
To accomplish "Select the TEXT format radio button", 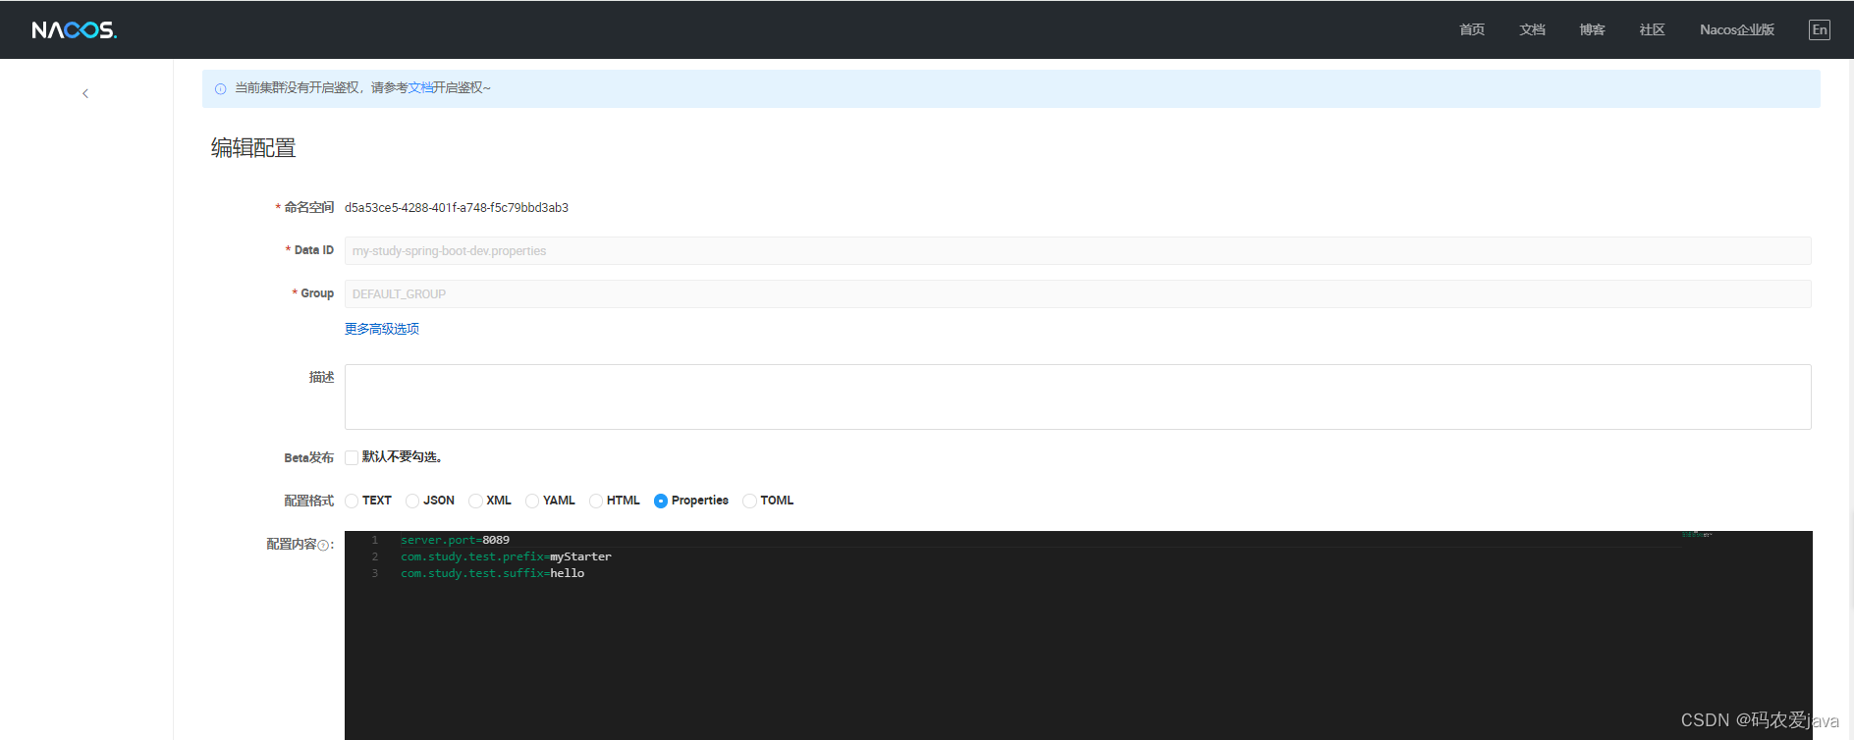I will pos(352,501).
